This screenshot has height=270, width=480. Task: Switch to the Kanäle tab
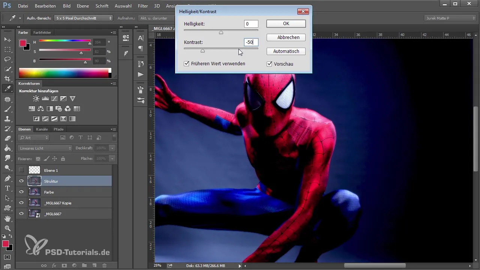point(42,129)
